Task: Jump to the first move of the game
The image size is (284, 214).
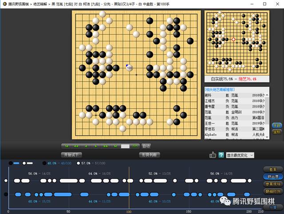Action: pos(67,146)
